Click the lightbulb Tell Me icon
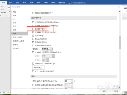 pyautogui.click(x=70, y=3)
